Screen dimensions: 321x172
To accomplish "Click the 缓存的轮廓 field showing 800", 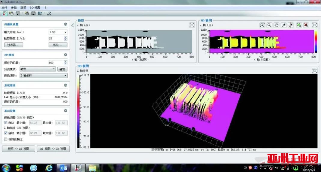I will click(56, 63).
